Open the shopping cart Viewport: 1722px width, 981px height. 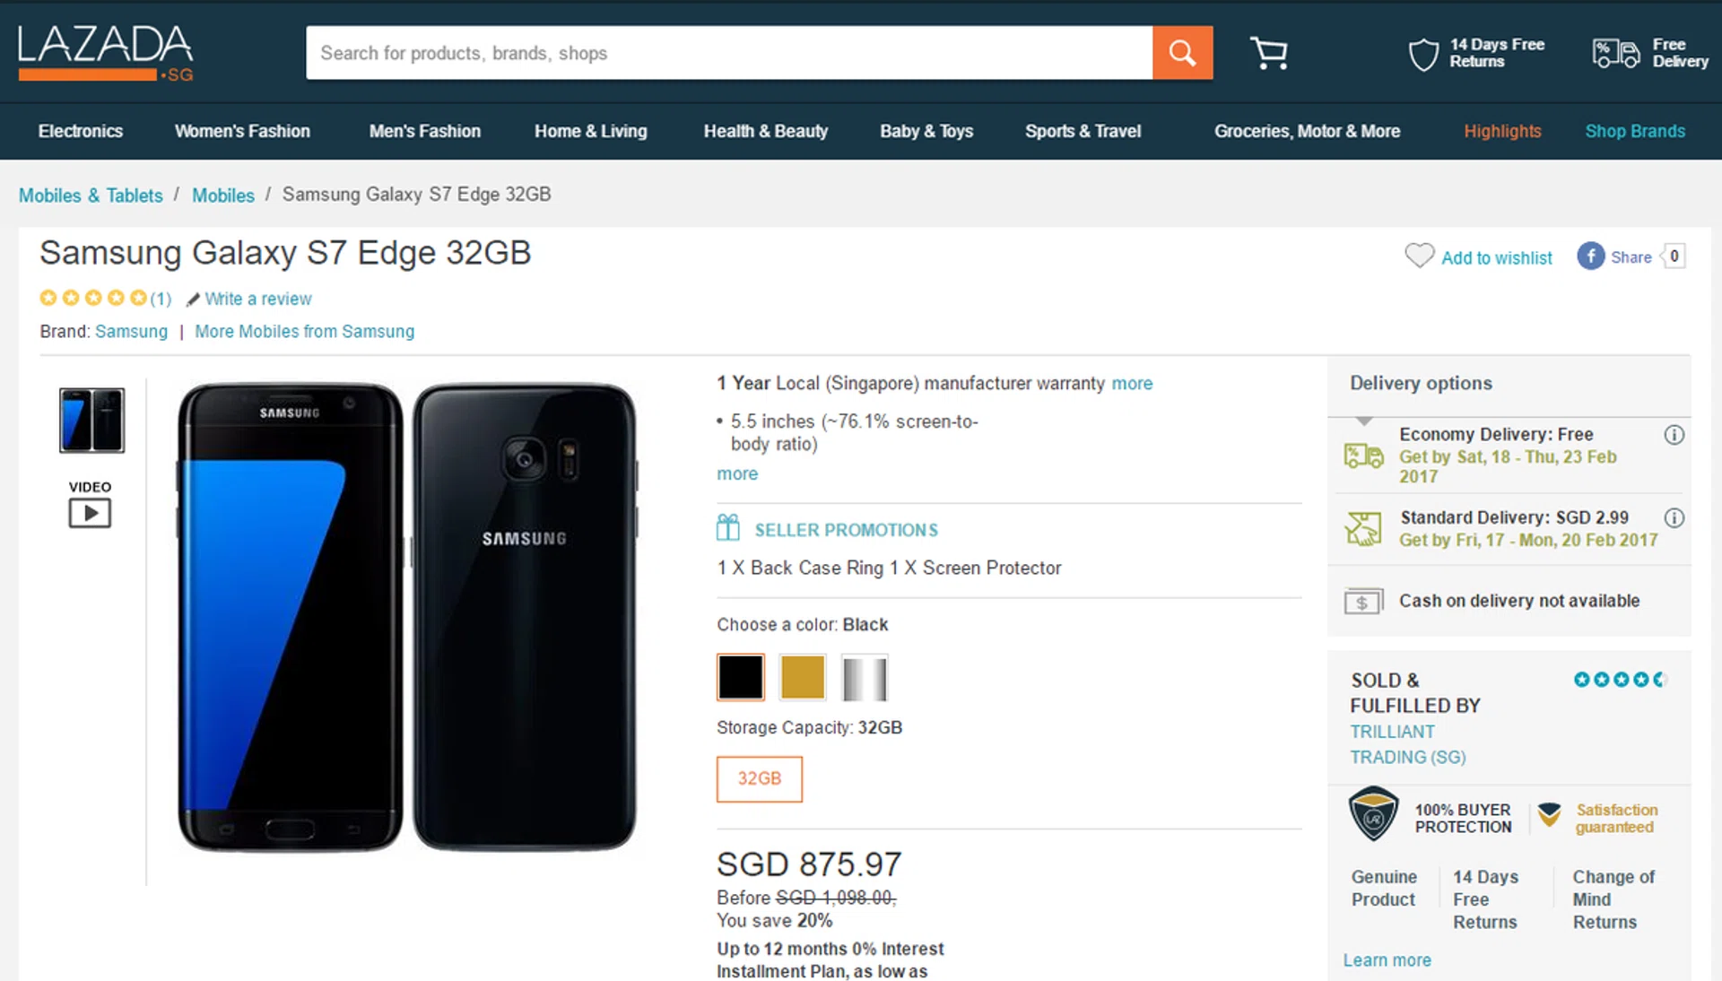1268,53
